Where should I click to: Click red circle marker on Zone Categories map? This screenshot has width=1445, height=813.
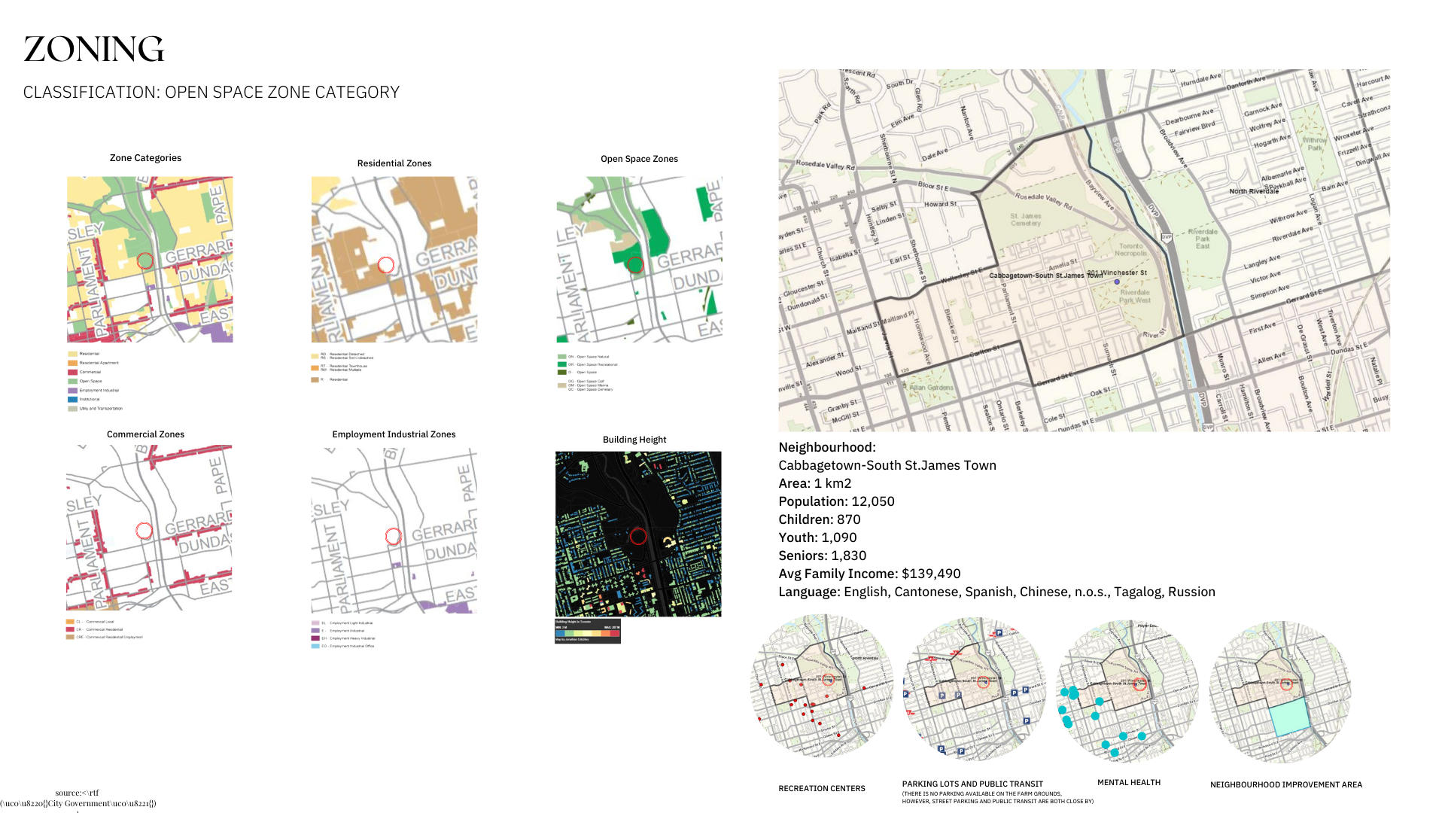point(145,260)
